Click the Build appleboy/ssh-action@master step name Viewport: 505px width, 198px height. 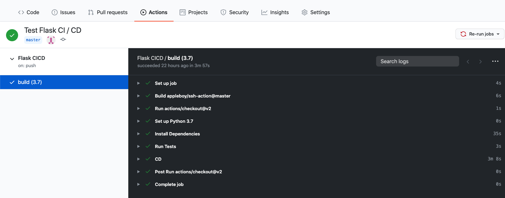(193, 96)
